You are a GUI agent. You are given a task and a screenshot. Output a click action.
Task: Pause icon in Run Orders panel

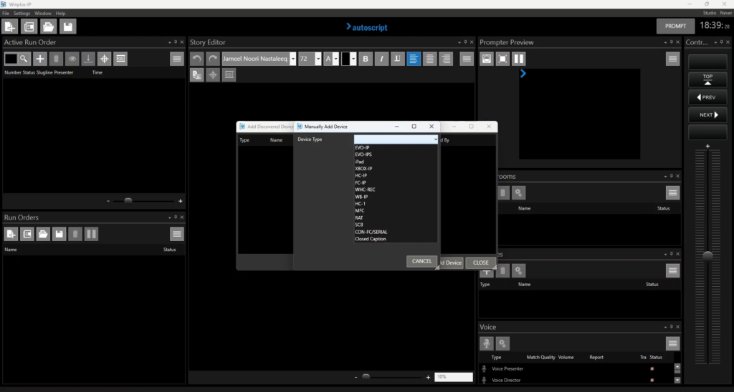point(91,234)
